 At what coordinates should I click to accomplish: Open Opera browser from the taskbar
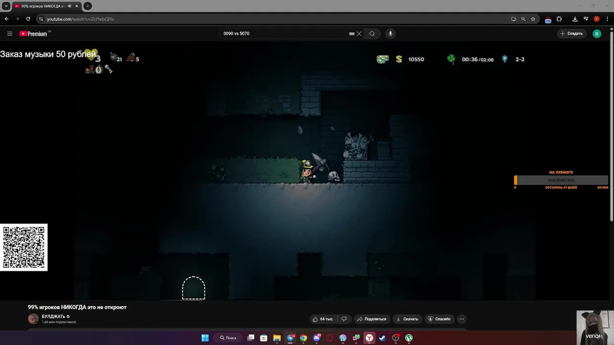pyautogui.click(x=330, y=338)
